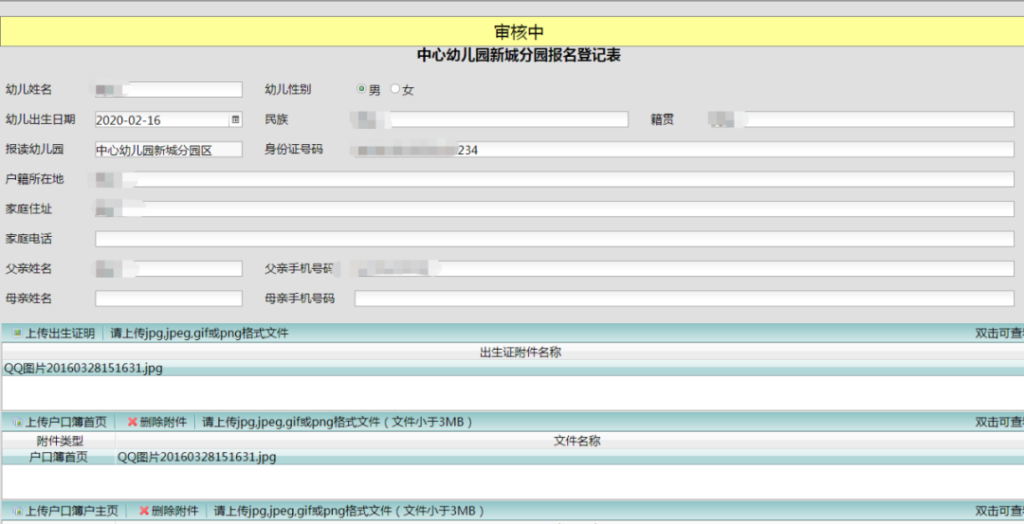Image resolution: width=1024 pixels, height=524 pixels.
Task: Focus the 籍贯 input box
Action: [x=861, y=119]
